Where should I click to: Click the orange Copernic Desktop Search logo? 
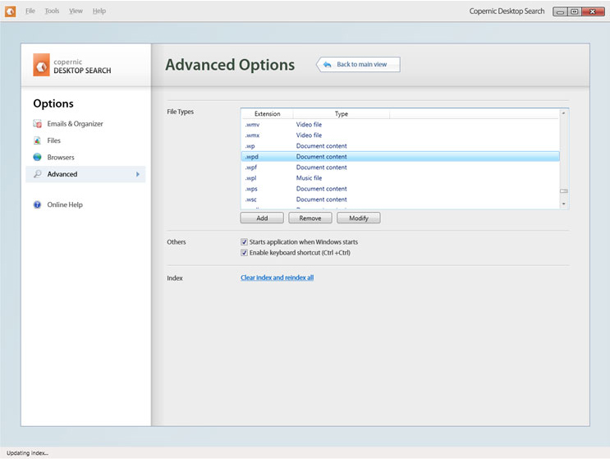[41, 65]
